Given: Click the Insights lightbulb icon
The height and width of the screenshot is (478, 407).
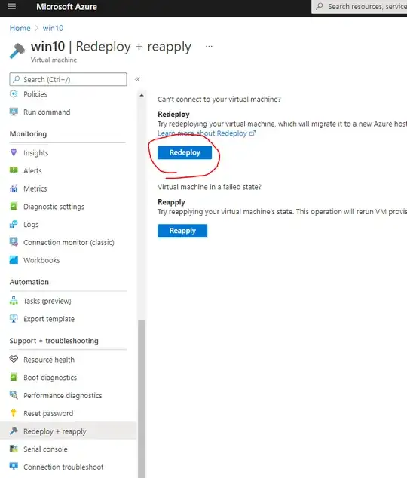Looking at the screenshot, I should pyautogui.click(x=14, y=152).
